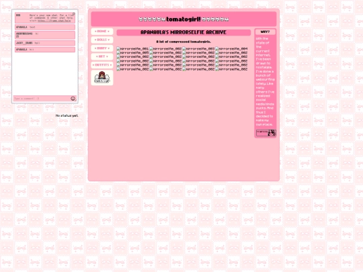This screenshot has height=272, width=363.
Task: Open the DOLLS navigation button
Action: 102,40
